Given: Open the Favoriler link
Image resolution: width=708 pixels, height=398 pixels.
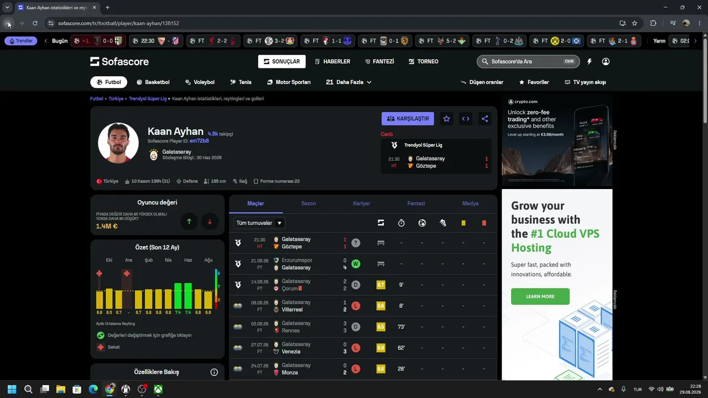Looking at the screenshot, I should (534, 82).
